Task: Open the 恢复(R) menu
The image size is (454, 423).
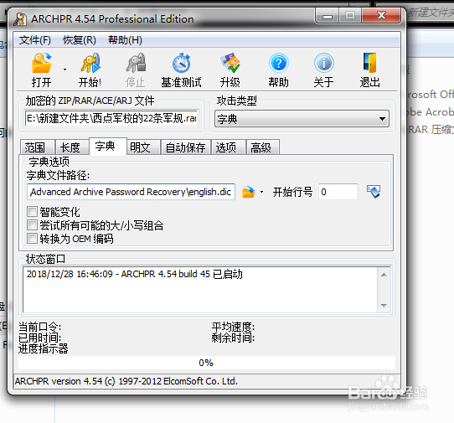Action: 80,40
